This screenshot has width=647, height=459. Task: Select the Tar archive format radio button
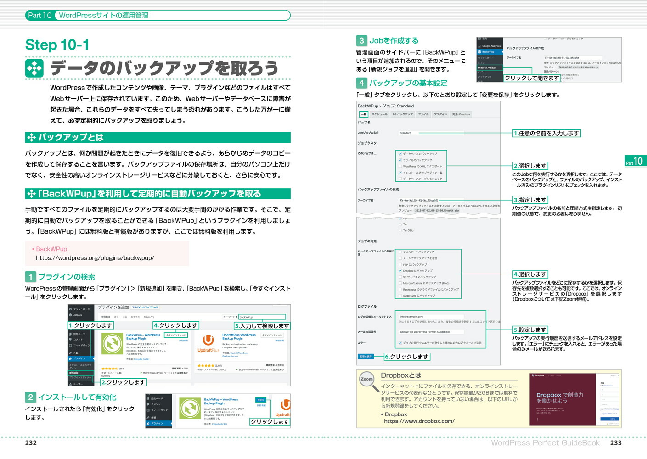pos(400,224)
